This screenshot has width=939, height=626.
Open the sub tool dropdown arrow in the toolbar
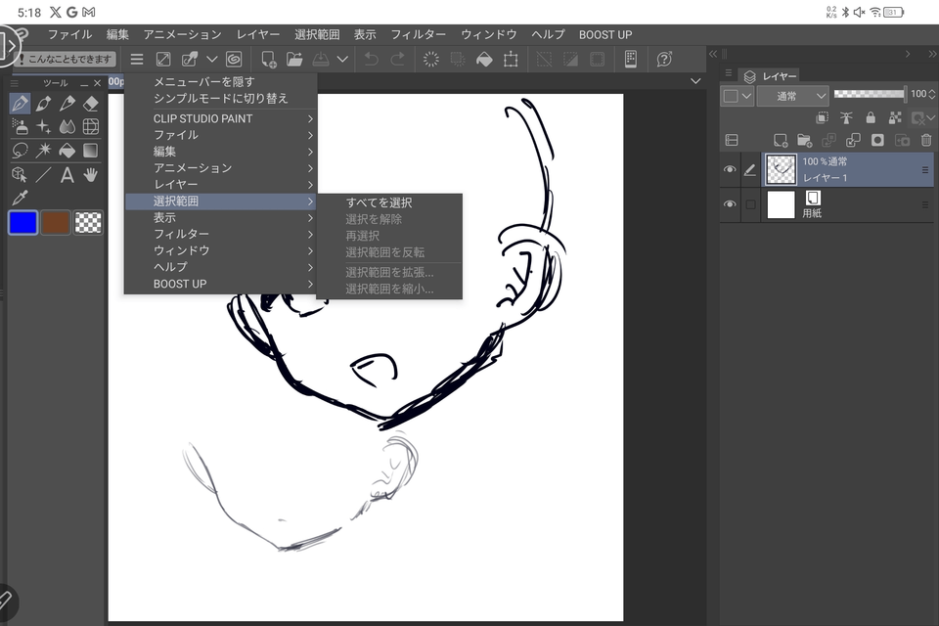tap(213, 59)
